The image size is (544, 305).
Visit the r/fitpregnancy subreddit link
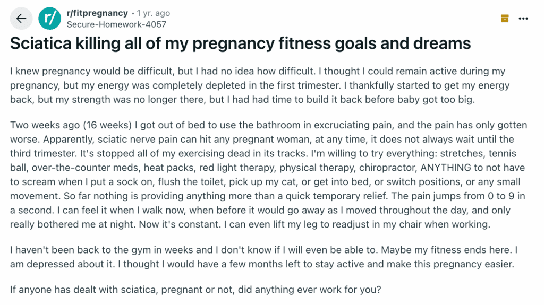(97, 13)
